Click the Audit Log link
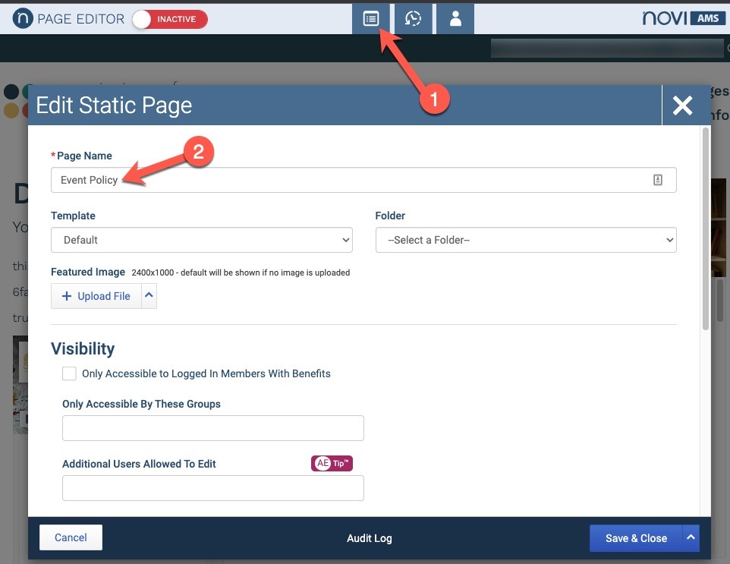The width and height of the screenshot is (730, 564). 370,538
